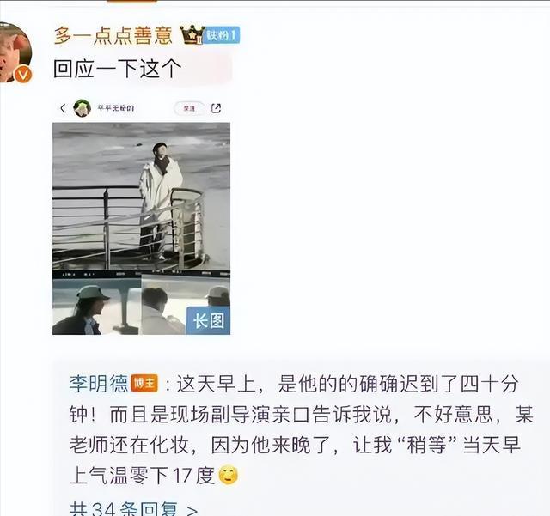
Task: Select the comment text 回应一下这个
Action: click(118, 69)
